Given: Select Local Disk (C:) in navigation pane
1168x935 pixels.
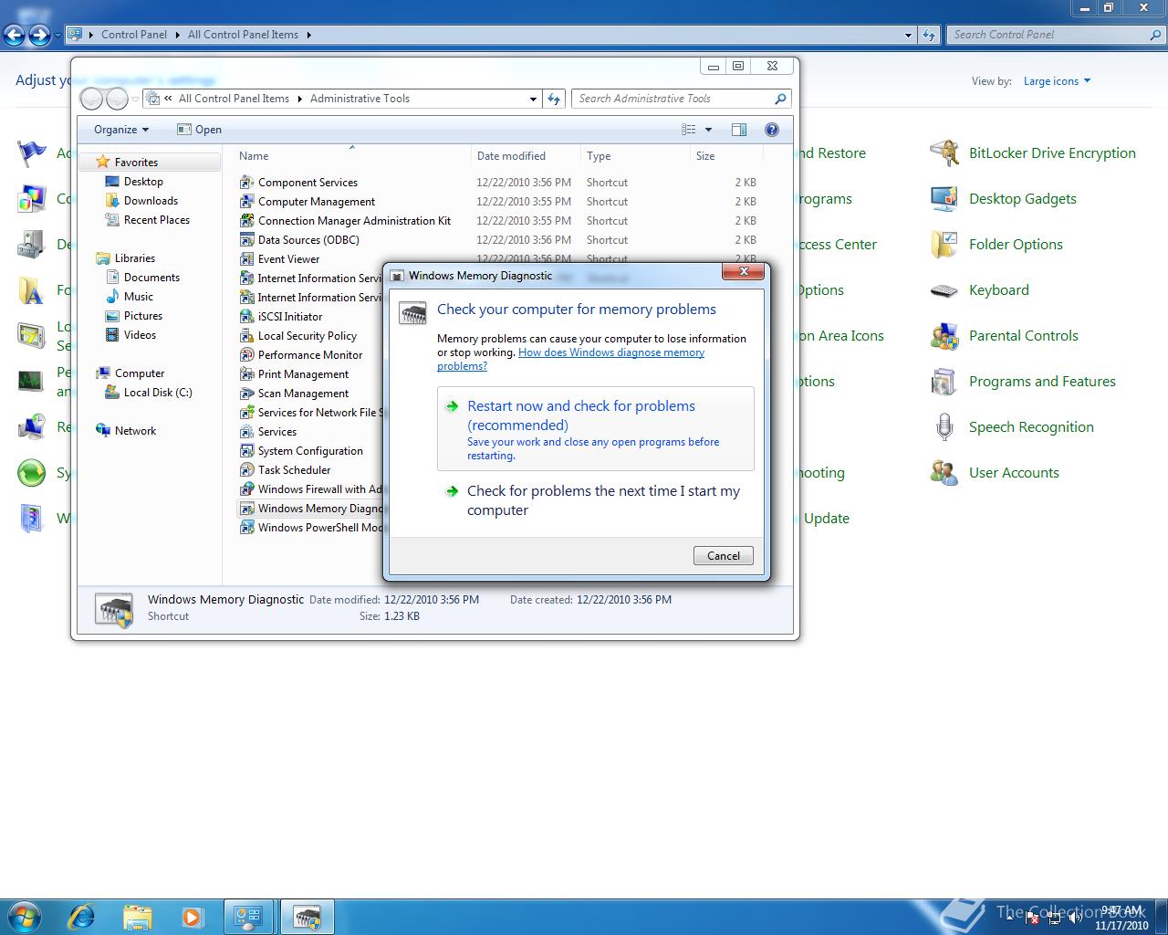Looking at the screenshot, I should tap(157, 393).
